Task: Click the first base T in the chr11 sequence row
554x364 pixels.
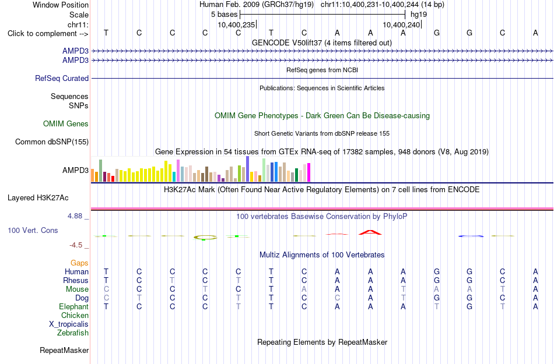Action: [x=106, y=33]
